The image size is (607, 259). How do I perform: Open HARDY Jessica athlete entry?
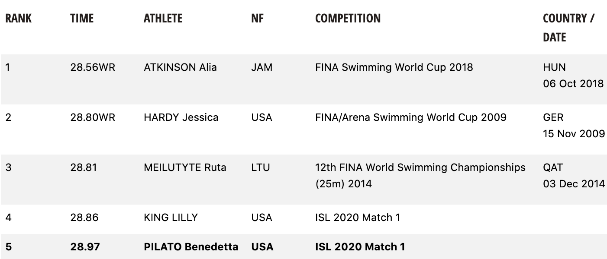coord(181,117)
